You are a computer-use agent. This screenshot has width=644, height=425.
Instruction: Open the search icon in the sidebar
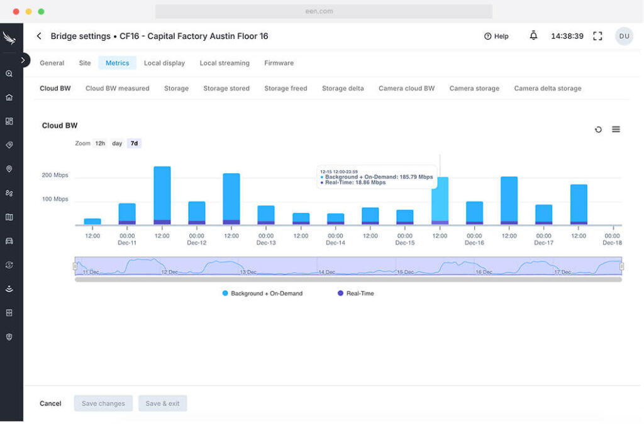(x=9, y=73)
